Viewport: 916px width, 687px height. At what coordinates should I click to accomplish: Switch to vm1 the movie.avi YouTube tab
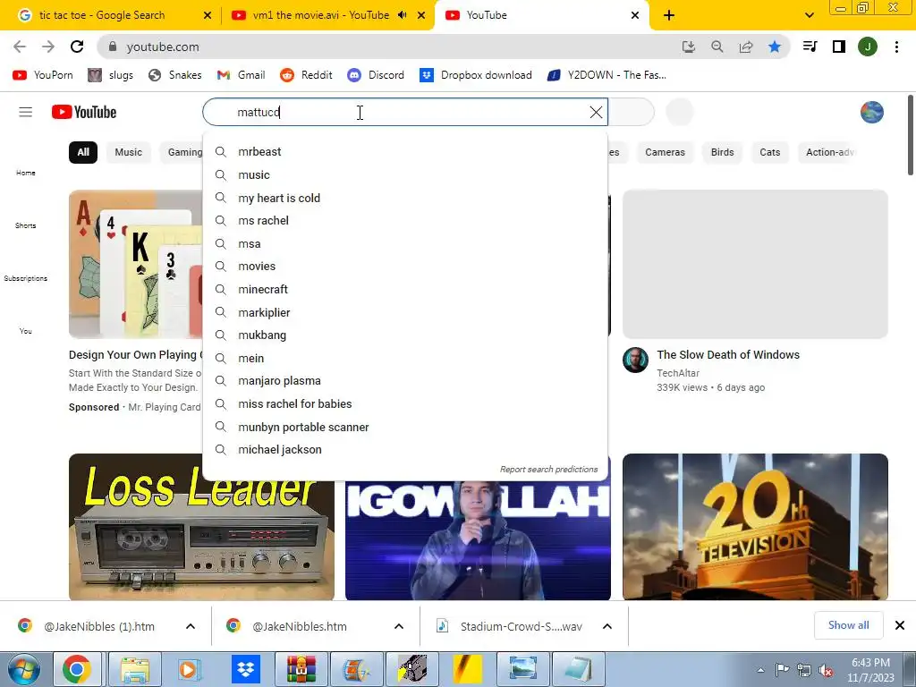point(320,15)
